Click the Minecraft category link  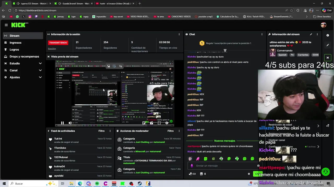pos(140,151)
